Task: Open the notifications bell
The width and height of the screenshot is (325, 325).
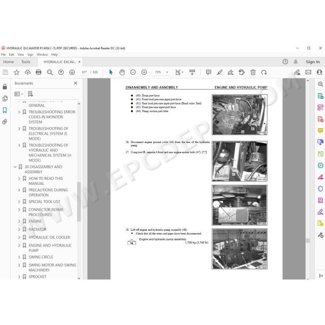Action: pos(296,62)
